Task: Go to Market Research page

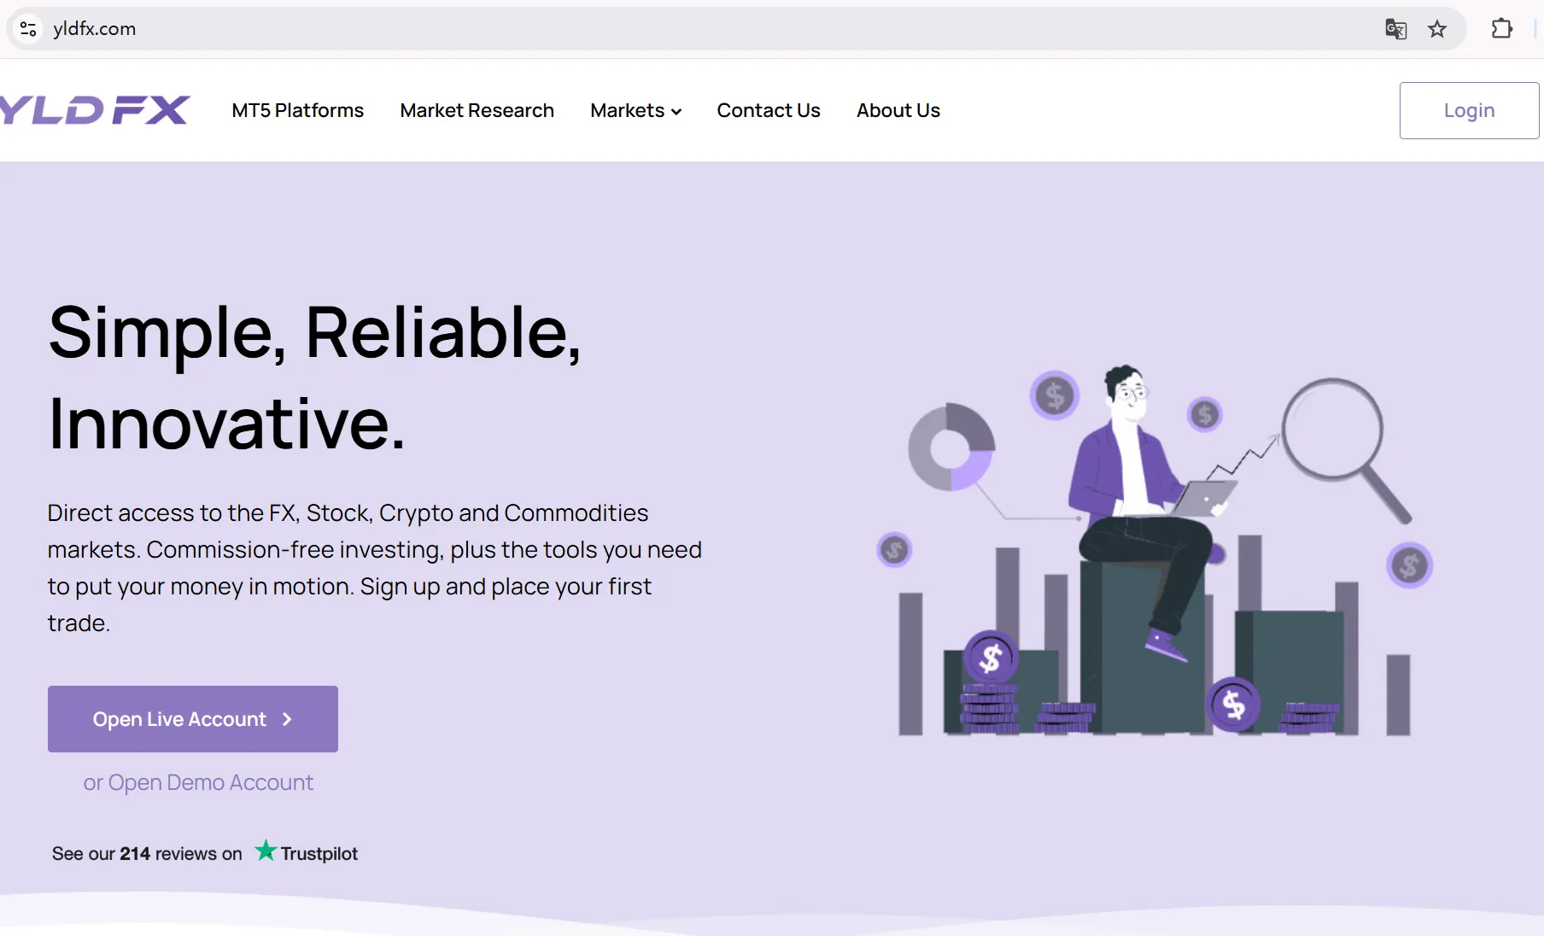Action: (477, 110)
